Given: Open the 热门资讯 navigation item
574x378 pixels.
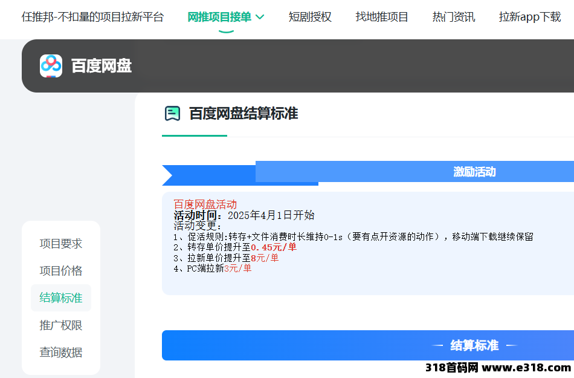Looking at the screenshot, I should [x=454, y=17].
